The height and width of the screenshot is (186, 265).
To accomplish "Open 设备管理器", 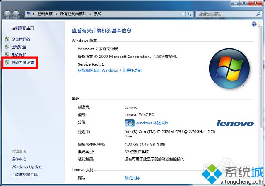I will [21, 39].
